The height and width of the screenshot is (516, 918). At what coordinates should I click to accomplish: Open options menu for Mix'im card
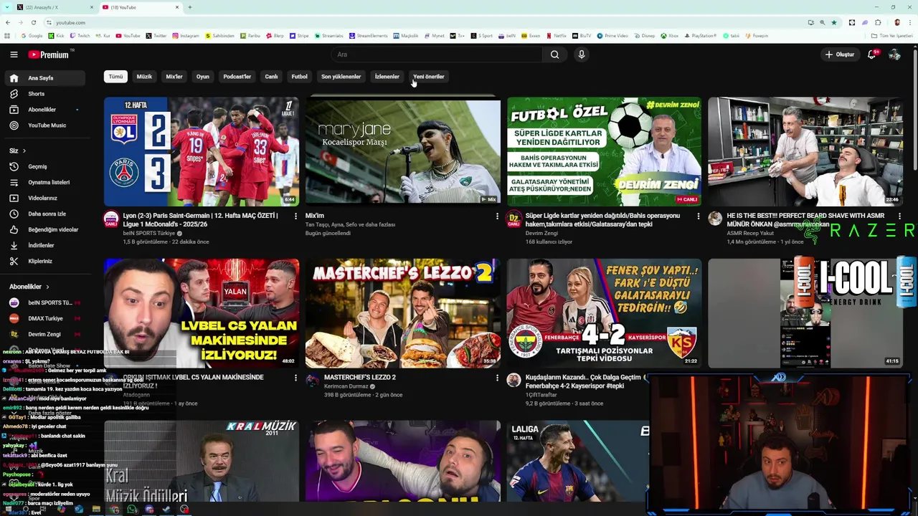pyautogui.click(x=497, y=216)
